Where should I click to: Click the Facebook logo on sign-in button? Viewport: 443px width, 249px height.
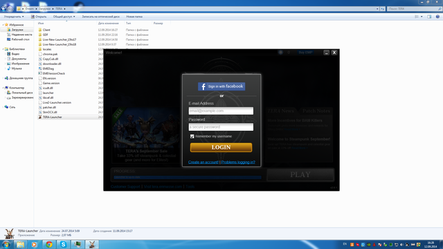pyautogui.click(x=203, y=86)
